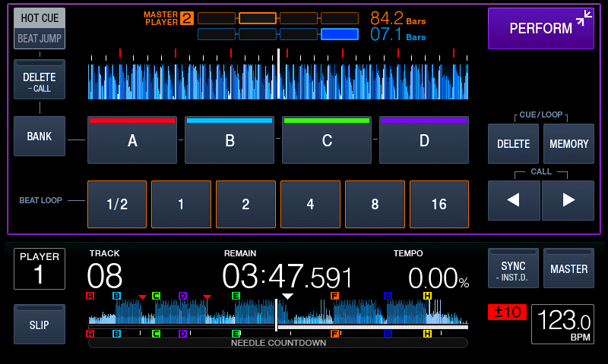Viewport: 608px width, 364px height.
Task: Select purple hot cue D marker
Action: point(182,296)
